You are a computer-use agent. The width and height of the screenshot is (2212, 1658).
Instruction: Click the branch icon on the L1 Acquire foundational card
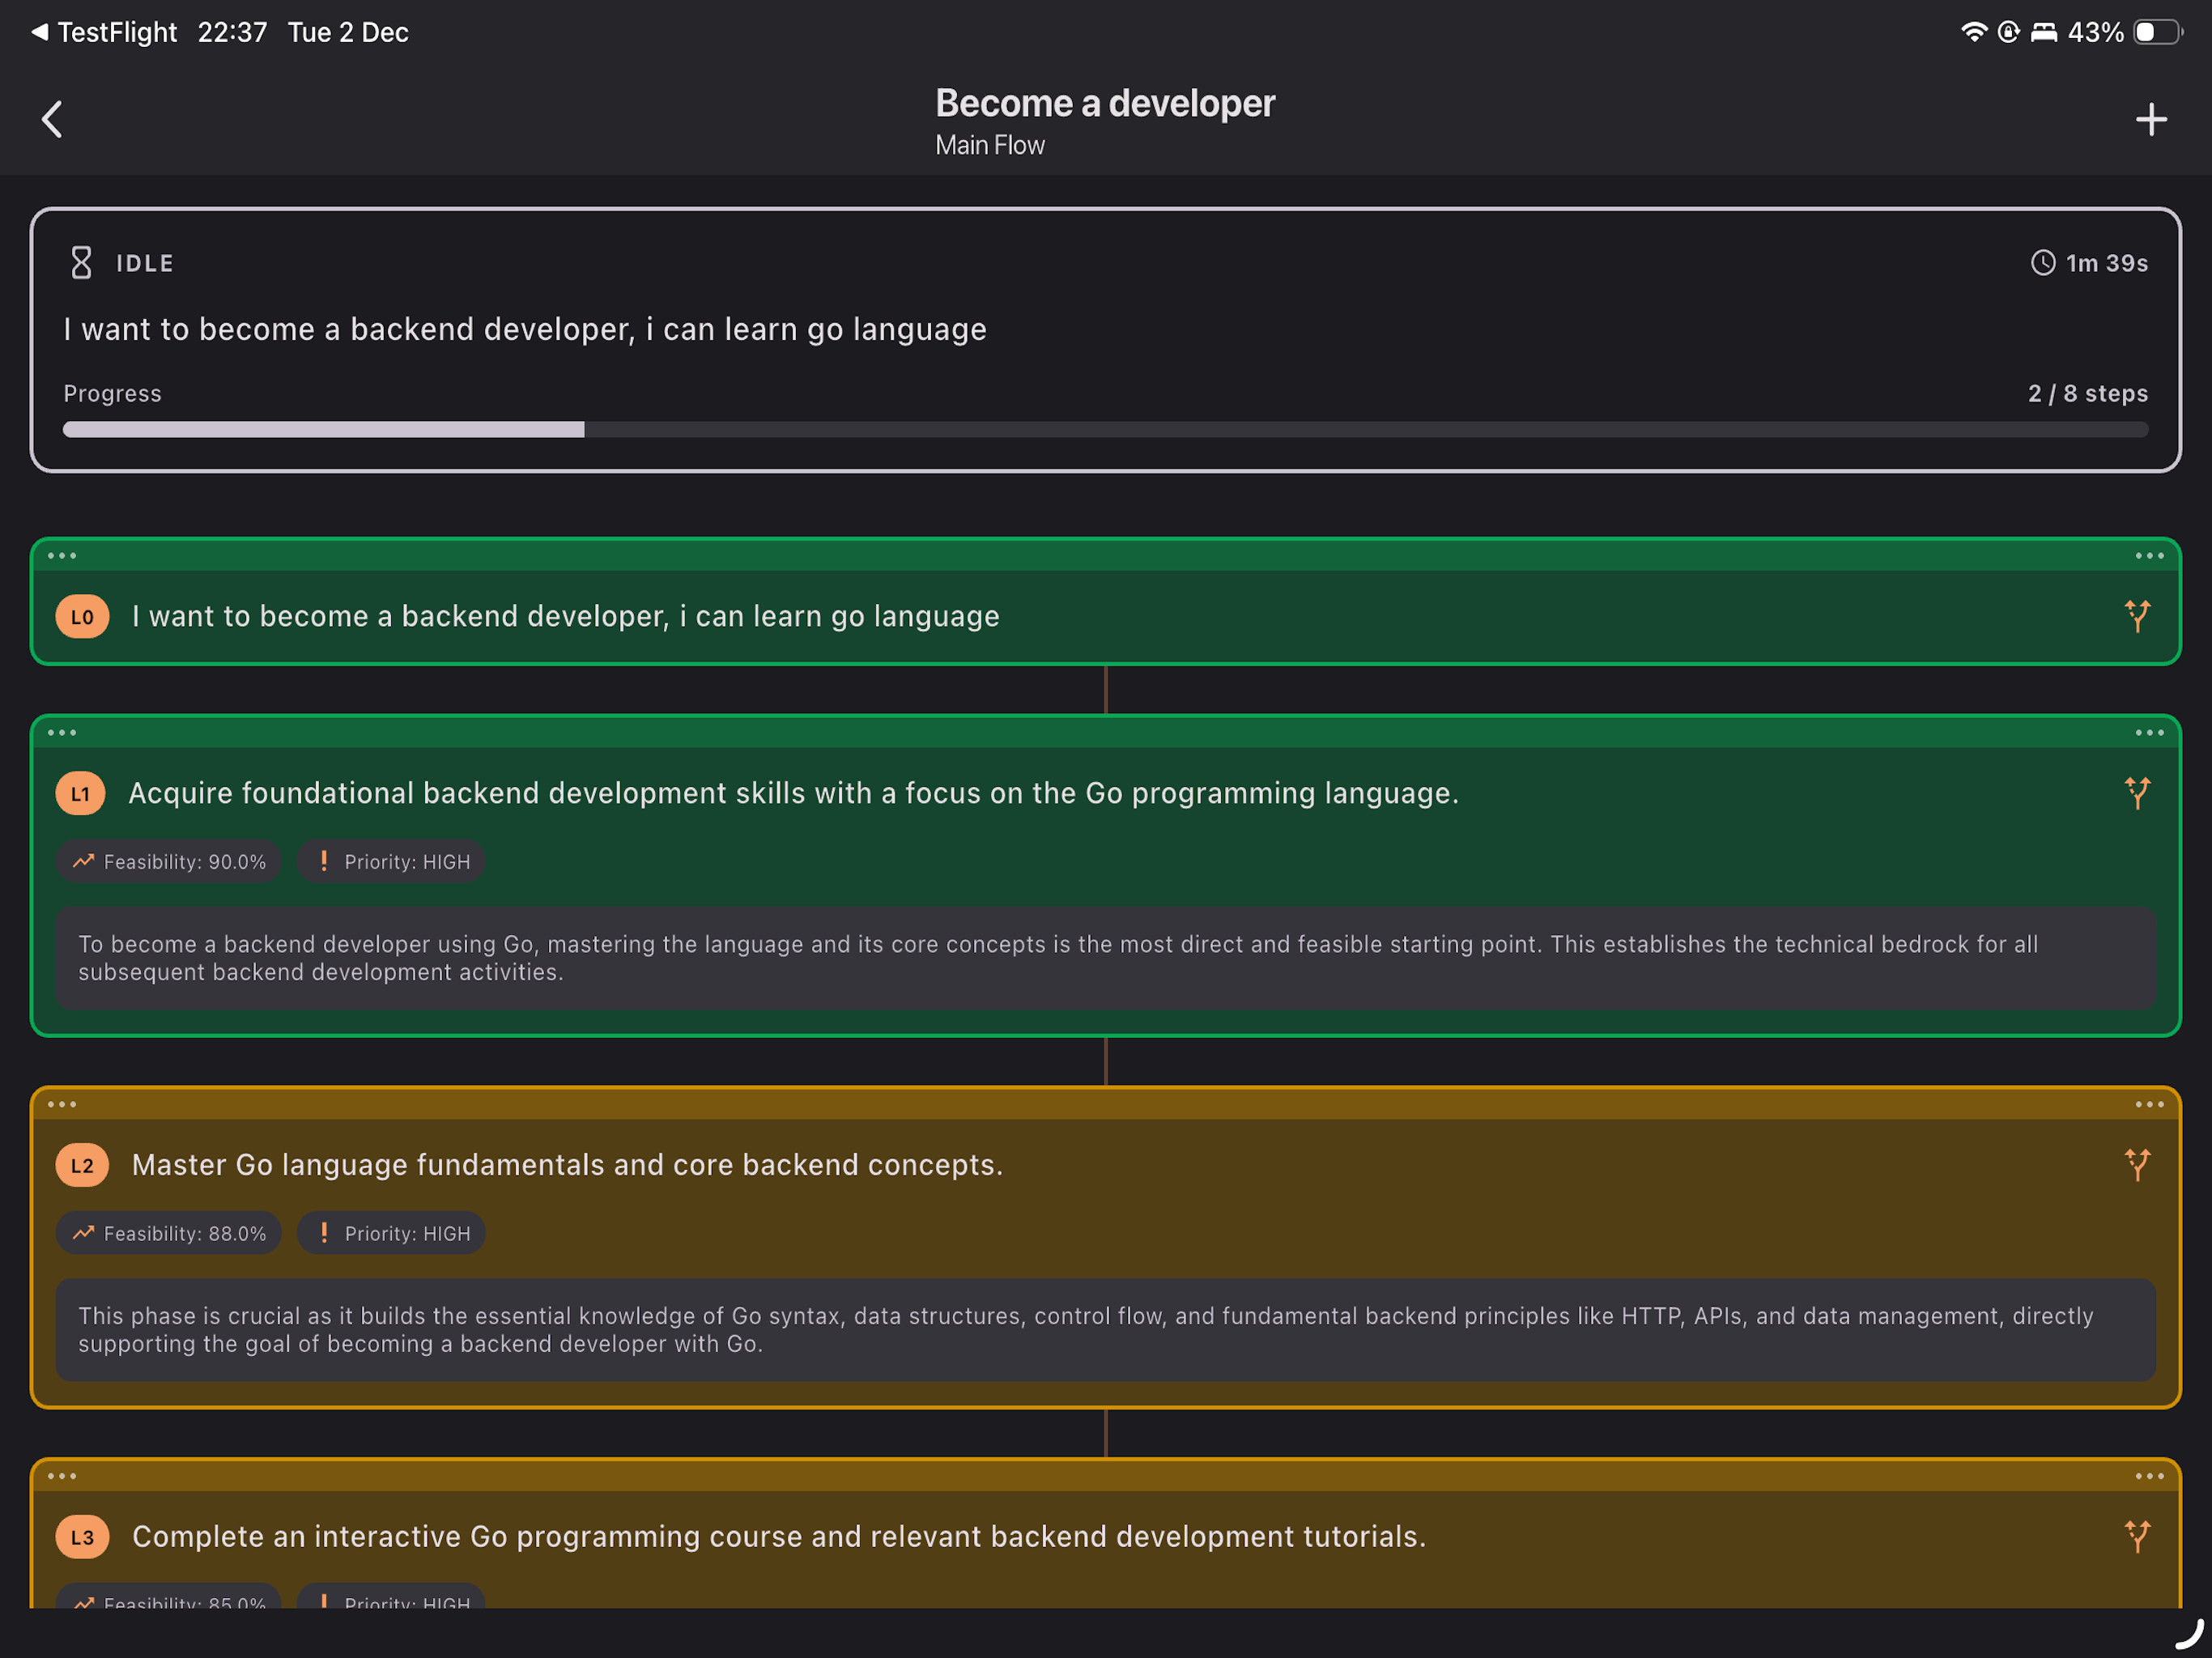(x=2137, y=793)
